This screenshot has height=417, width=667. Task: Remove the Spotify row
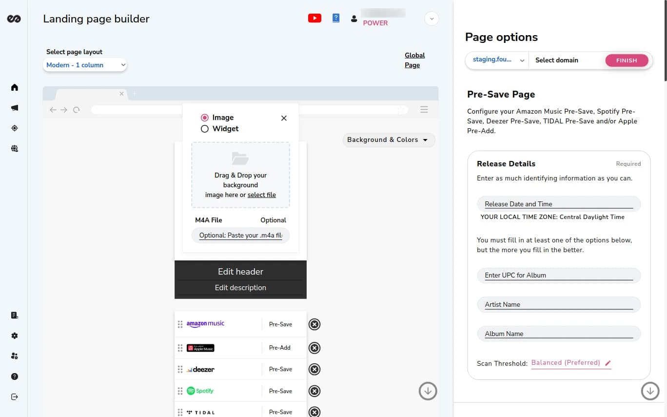point(314,391)
